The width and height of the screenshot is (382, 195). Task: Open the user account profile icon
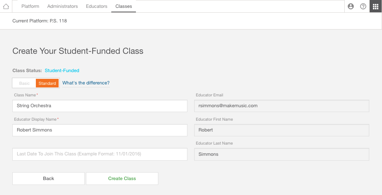pyautogui.click(x=351, y=6)
